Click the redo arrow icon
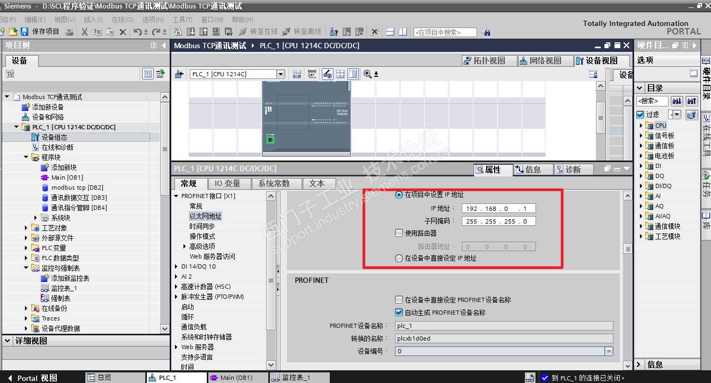This screenshot has height=383, width=711. (x=156, y=32)
